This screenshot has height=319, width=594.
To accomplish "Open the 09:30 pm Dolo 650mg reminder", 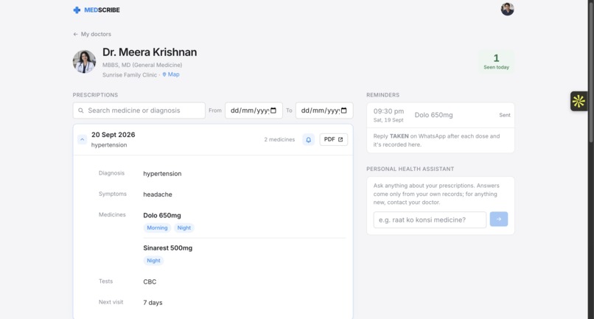I will pos(441,115).
